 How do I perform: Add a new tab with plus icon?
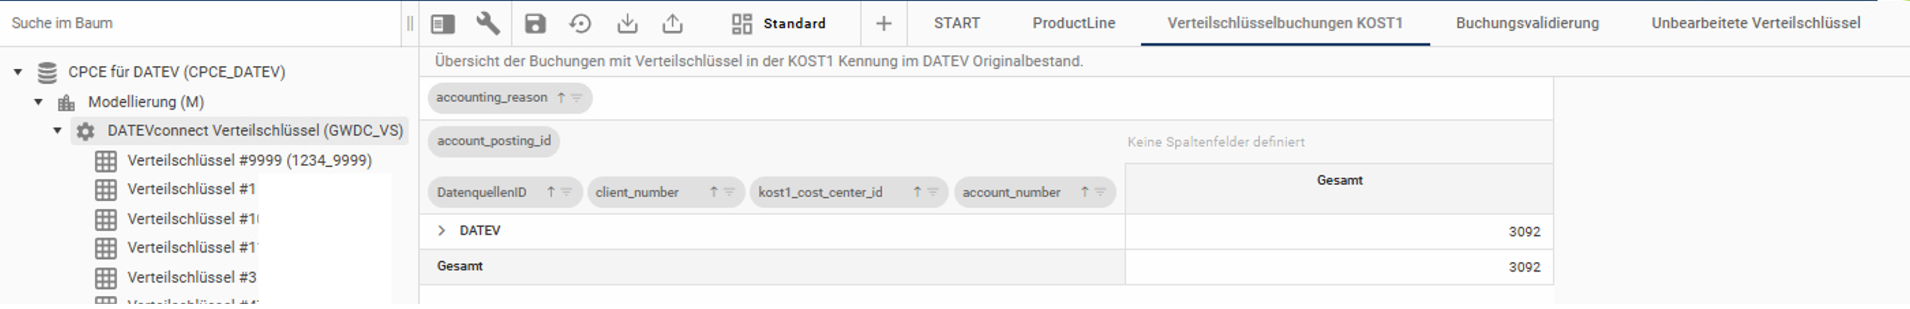pos(883,24)
